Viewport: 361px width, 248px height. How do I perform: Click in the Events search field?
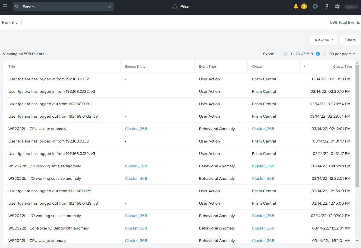pyautogui.click(x=64, y=7)
